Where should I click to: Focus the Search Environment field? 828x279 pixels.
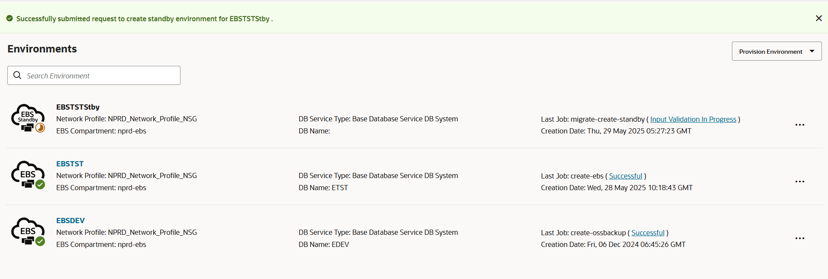click(x=102, y=76)
